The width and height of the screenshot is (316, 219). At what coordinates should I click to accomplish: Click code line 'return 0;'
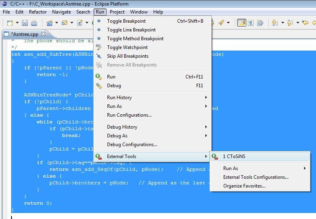point(38,203)
